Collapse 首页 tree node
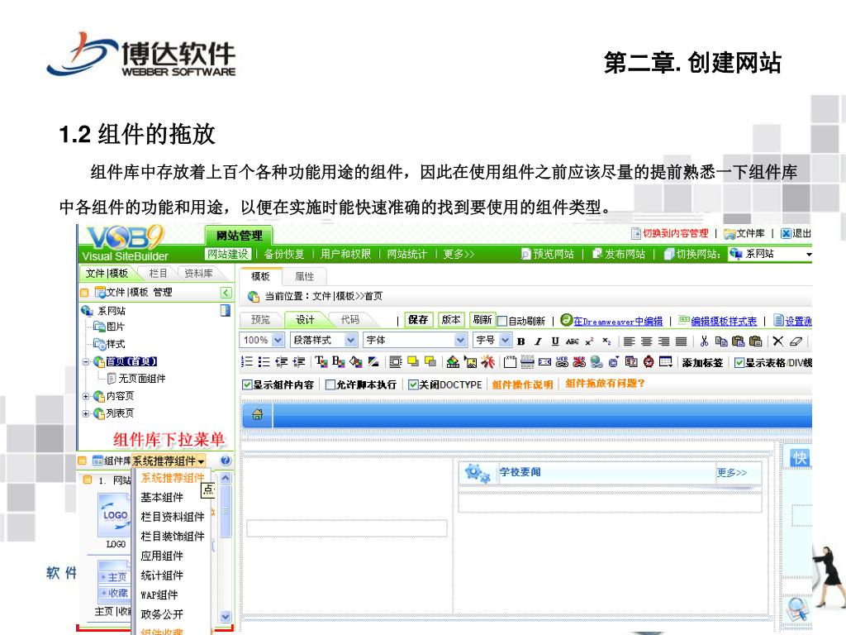 coord(85,362)
